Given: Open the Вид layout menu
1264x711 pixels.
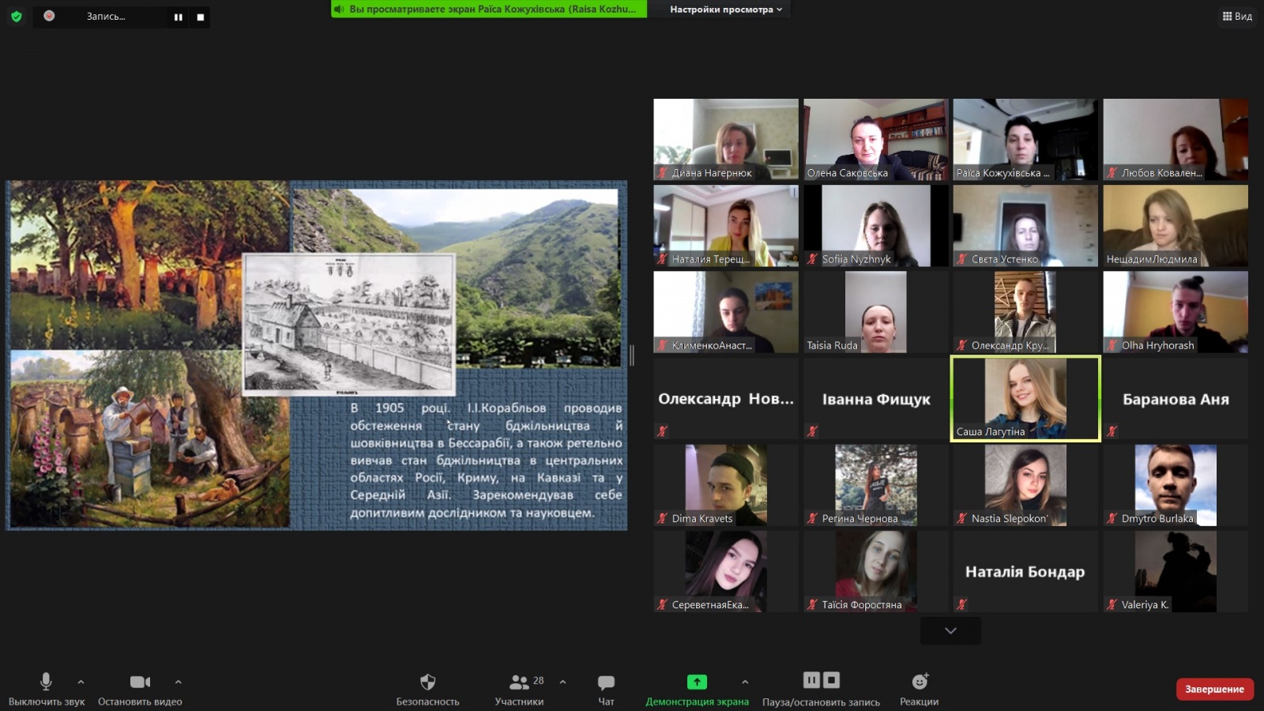Looking at the screenshot, I should pyautogui.click(x=1237, y=16).
